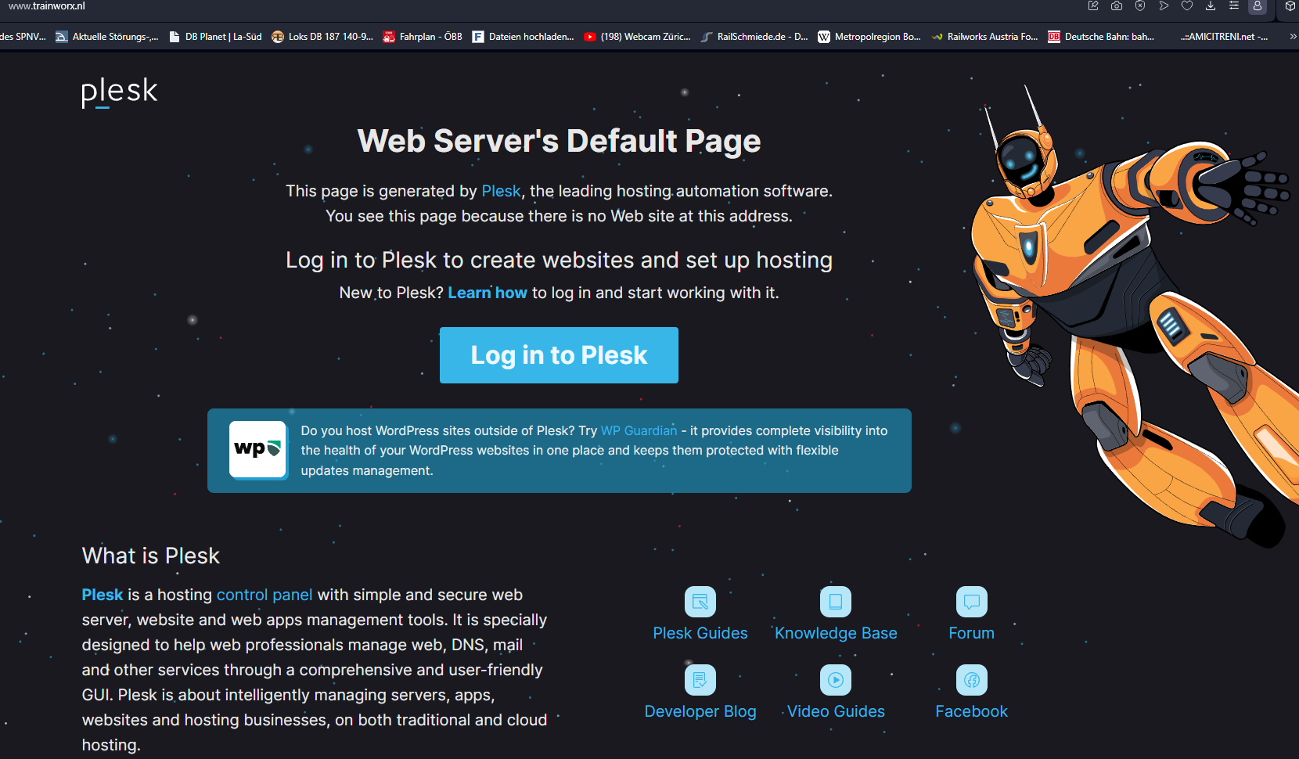Image resolution: width=1299 pixels, height=759 pixels.
Task: Click the Forum speech bubble icon
Action: coord(972,602)
